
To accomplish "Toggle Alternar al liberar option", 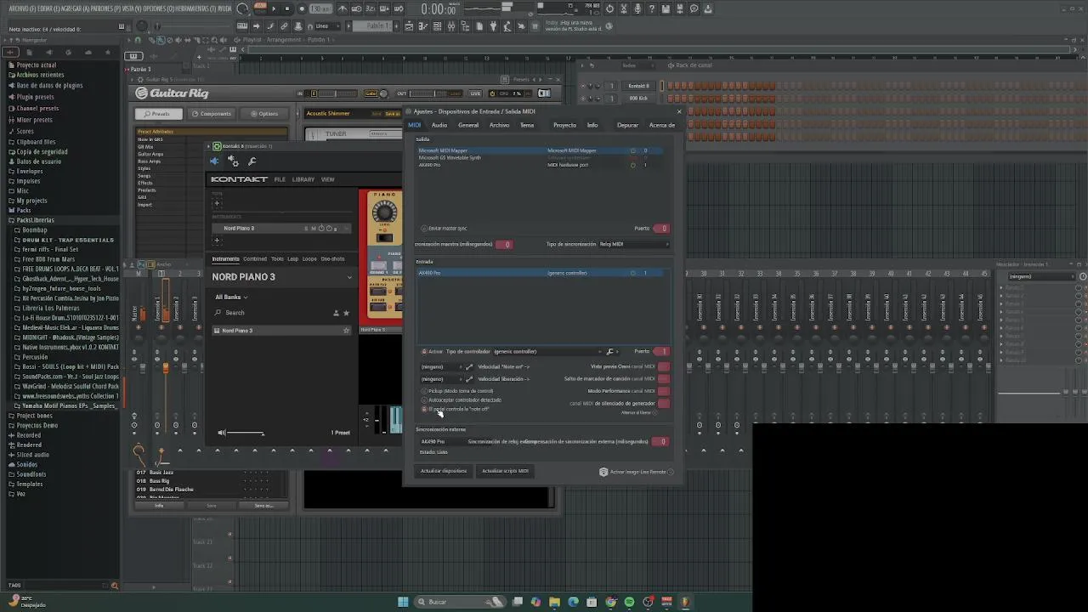I will click(x=655, y=413).
